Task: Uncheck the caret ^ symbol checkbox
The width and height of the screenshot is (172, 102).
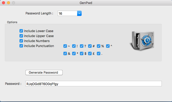Action: 108,46
